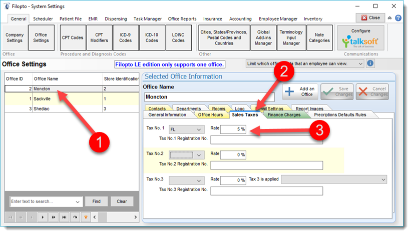Advance to next record with single arrow
Screen dimensions: 411x234
pos(42,217)
